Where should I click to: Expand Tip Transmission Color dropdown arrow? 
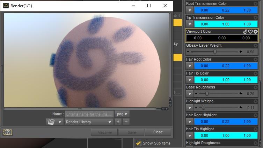pos(190,24)
